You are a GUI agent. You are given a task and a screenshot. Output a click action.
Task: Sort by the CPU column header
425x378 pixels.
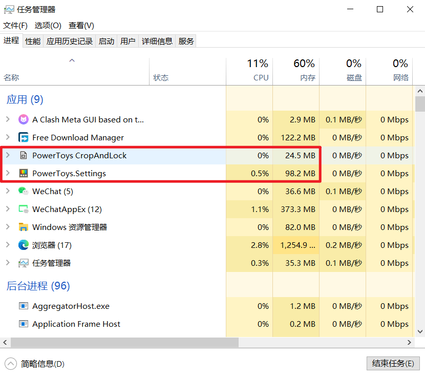click(249, 72)
